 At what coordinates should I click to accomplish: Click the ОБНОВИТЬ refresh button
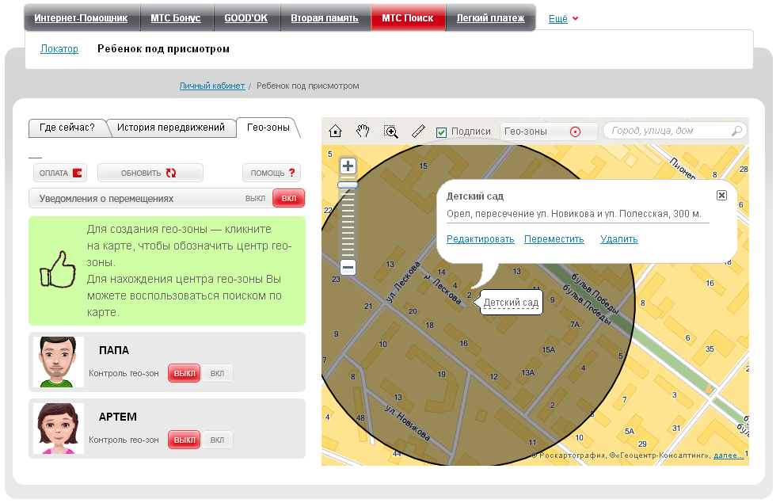coord(150,173)
